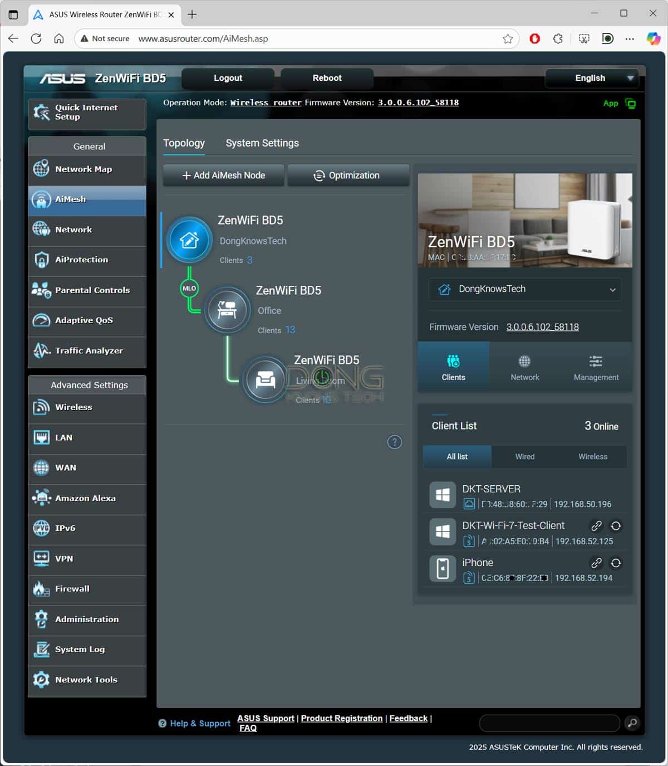Open a new browser tab

tap(192, 14)
